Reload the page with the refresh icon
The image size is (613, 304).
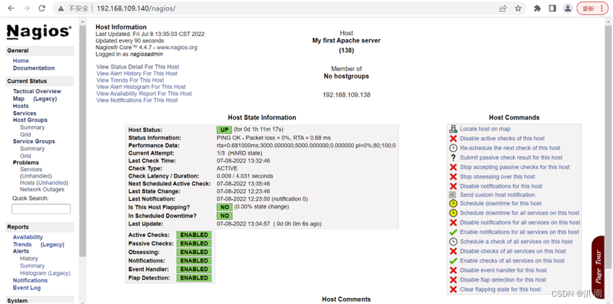pos(42,8)
